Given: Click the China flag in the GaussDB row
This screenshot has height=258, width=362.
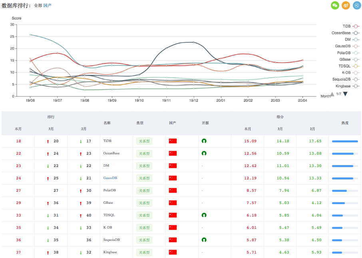Looking at the screenshot, I should tap(173, 178).
